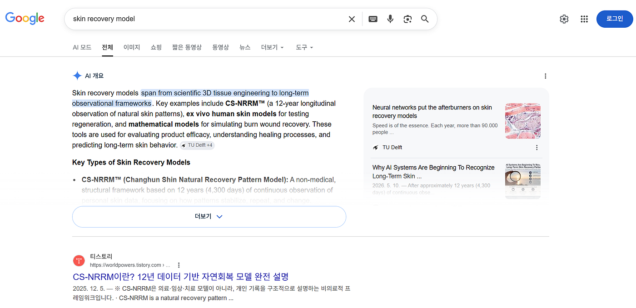This screenshot has width=636, height=308.
Task: Clear the search box with X icon
Action: 352,19
